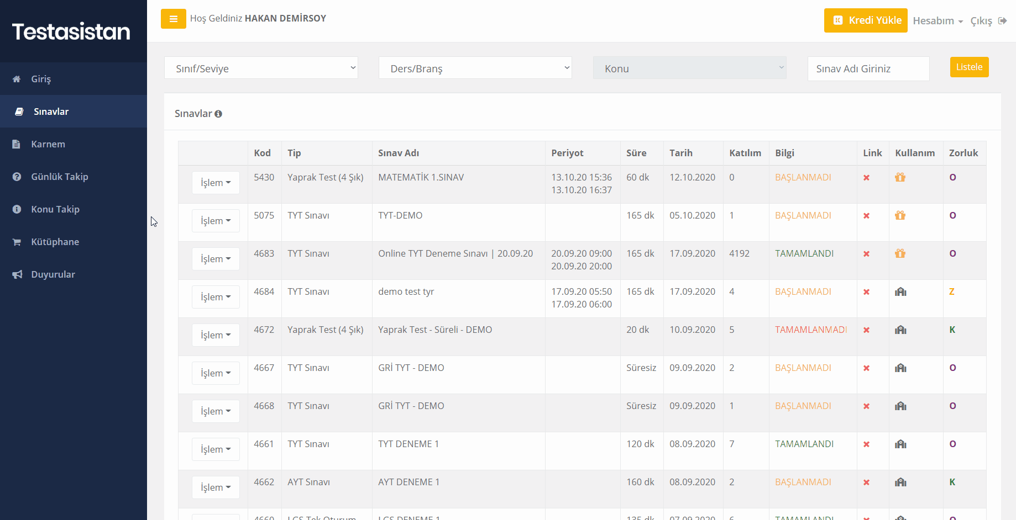1016x520 pixels.
Task: Click the red X link icon for exam 4684
Action: coord(866,292)
